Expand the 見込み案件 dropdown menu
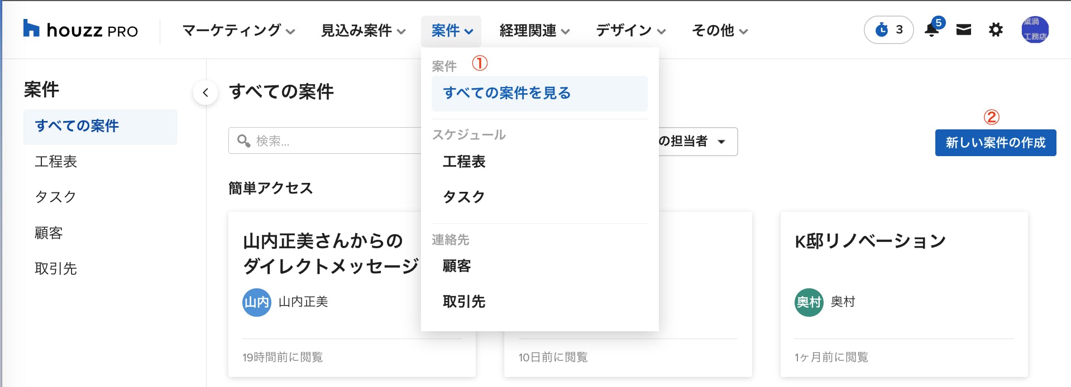This screenshot has height=387, width=1071. point(363,31)
